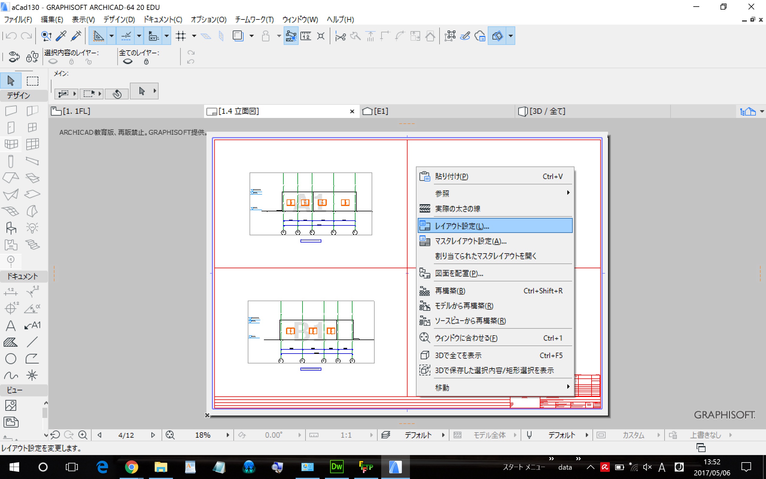Expand the 参照 submenu arrow
Viewport: 766px width, 479px height.
[568, 192]
